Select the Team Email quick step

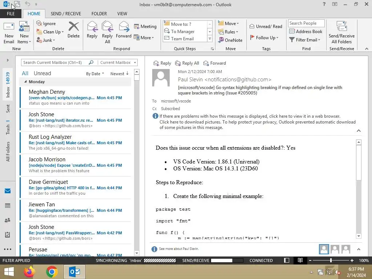tap(185, 39)
